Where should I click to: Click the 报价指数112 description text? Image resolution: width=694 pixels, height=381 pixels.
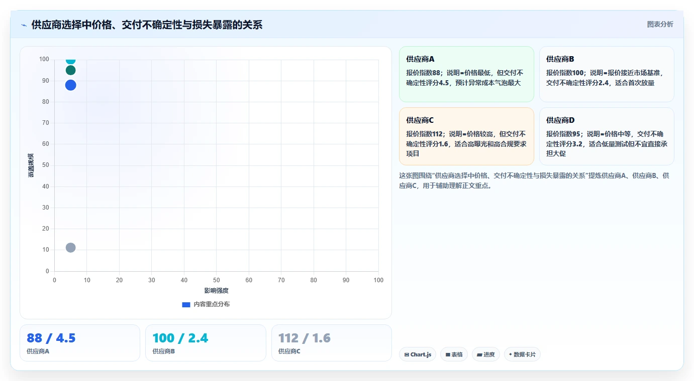(x=466, y=144)
